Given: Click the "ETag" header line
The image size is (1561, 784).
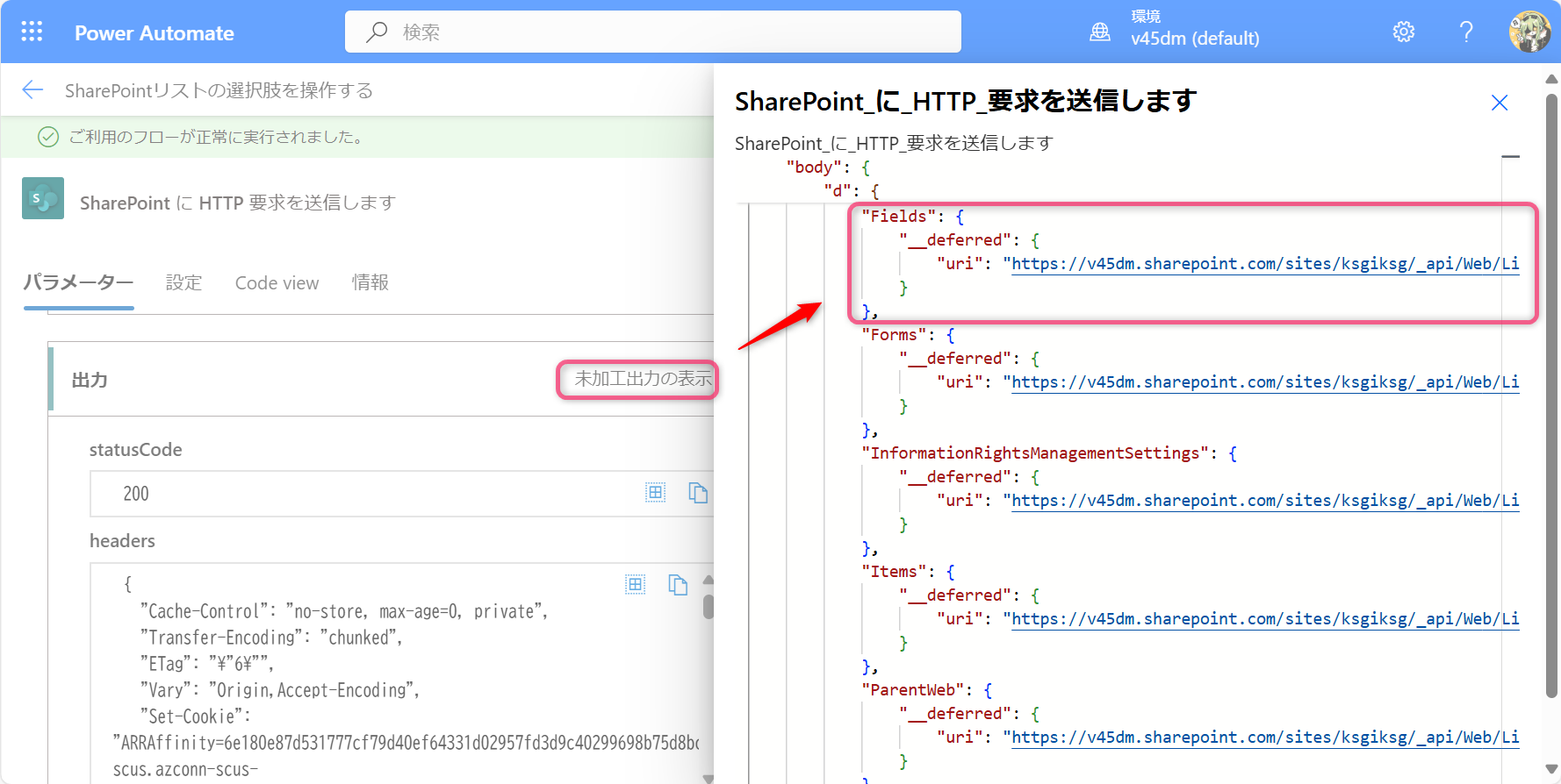Looking at the screenshot, I should pyautogui.click(x=206, y=664).
